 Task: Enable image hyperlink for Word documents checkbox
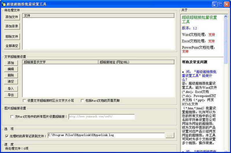[x=12, y=117]
